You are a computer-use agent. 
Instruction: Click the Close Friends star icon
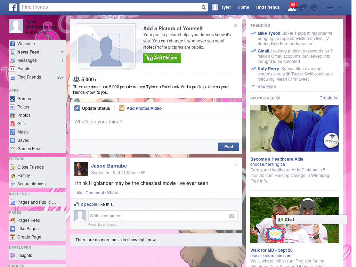tap(13, 167)
